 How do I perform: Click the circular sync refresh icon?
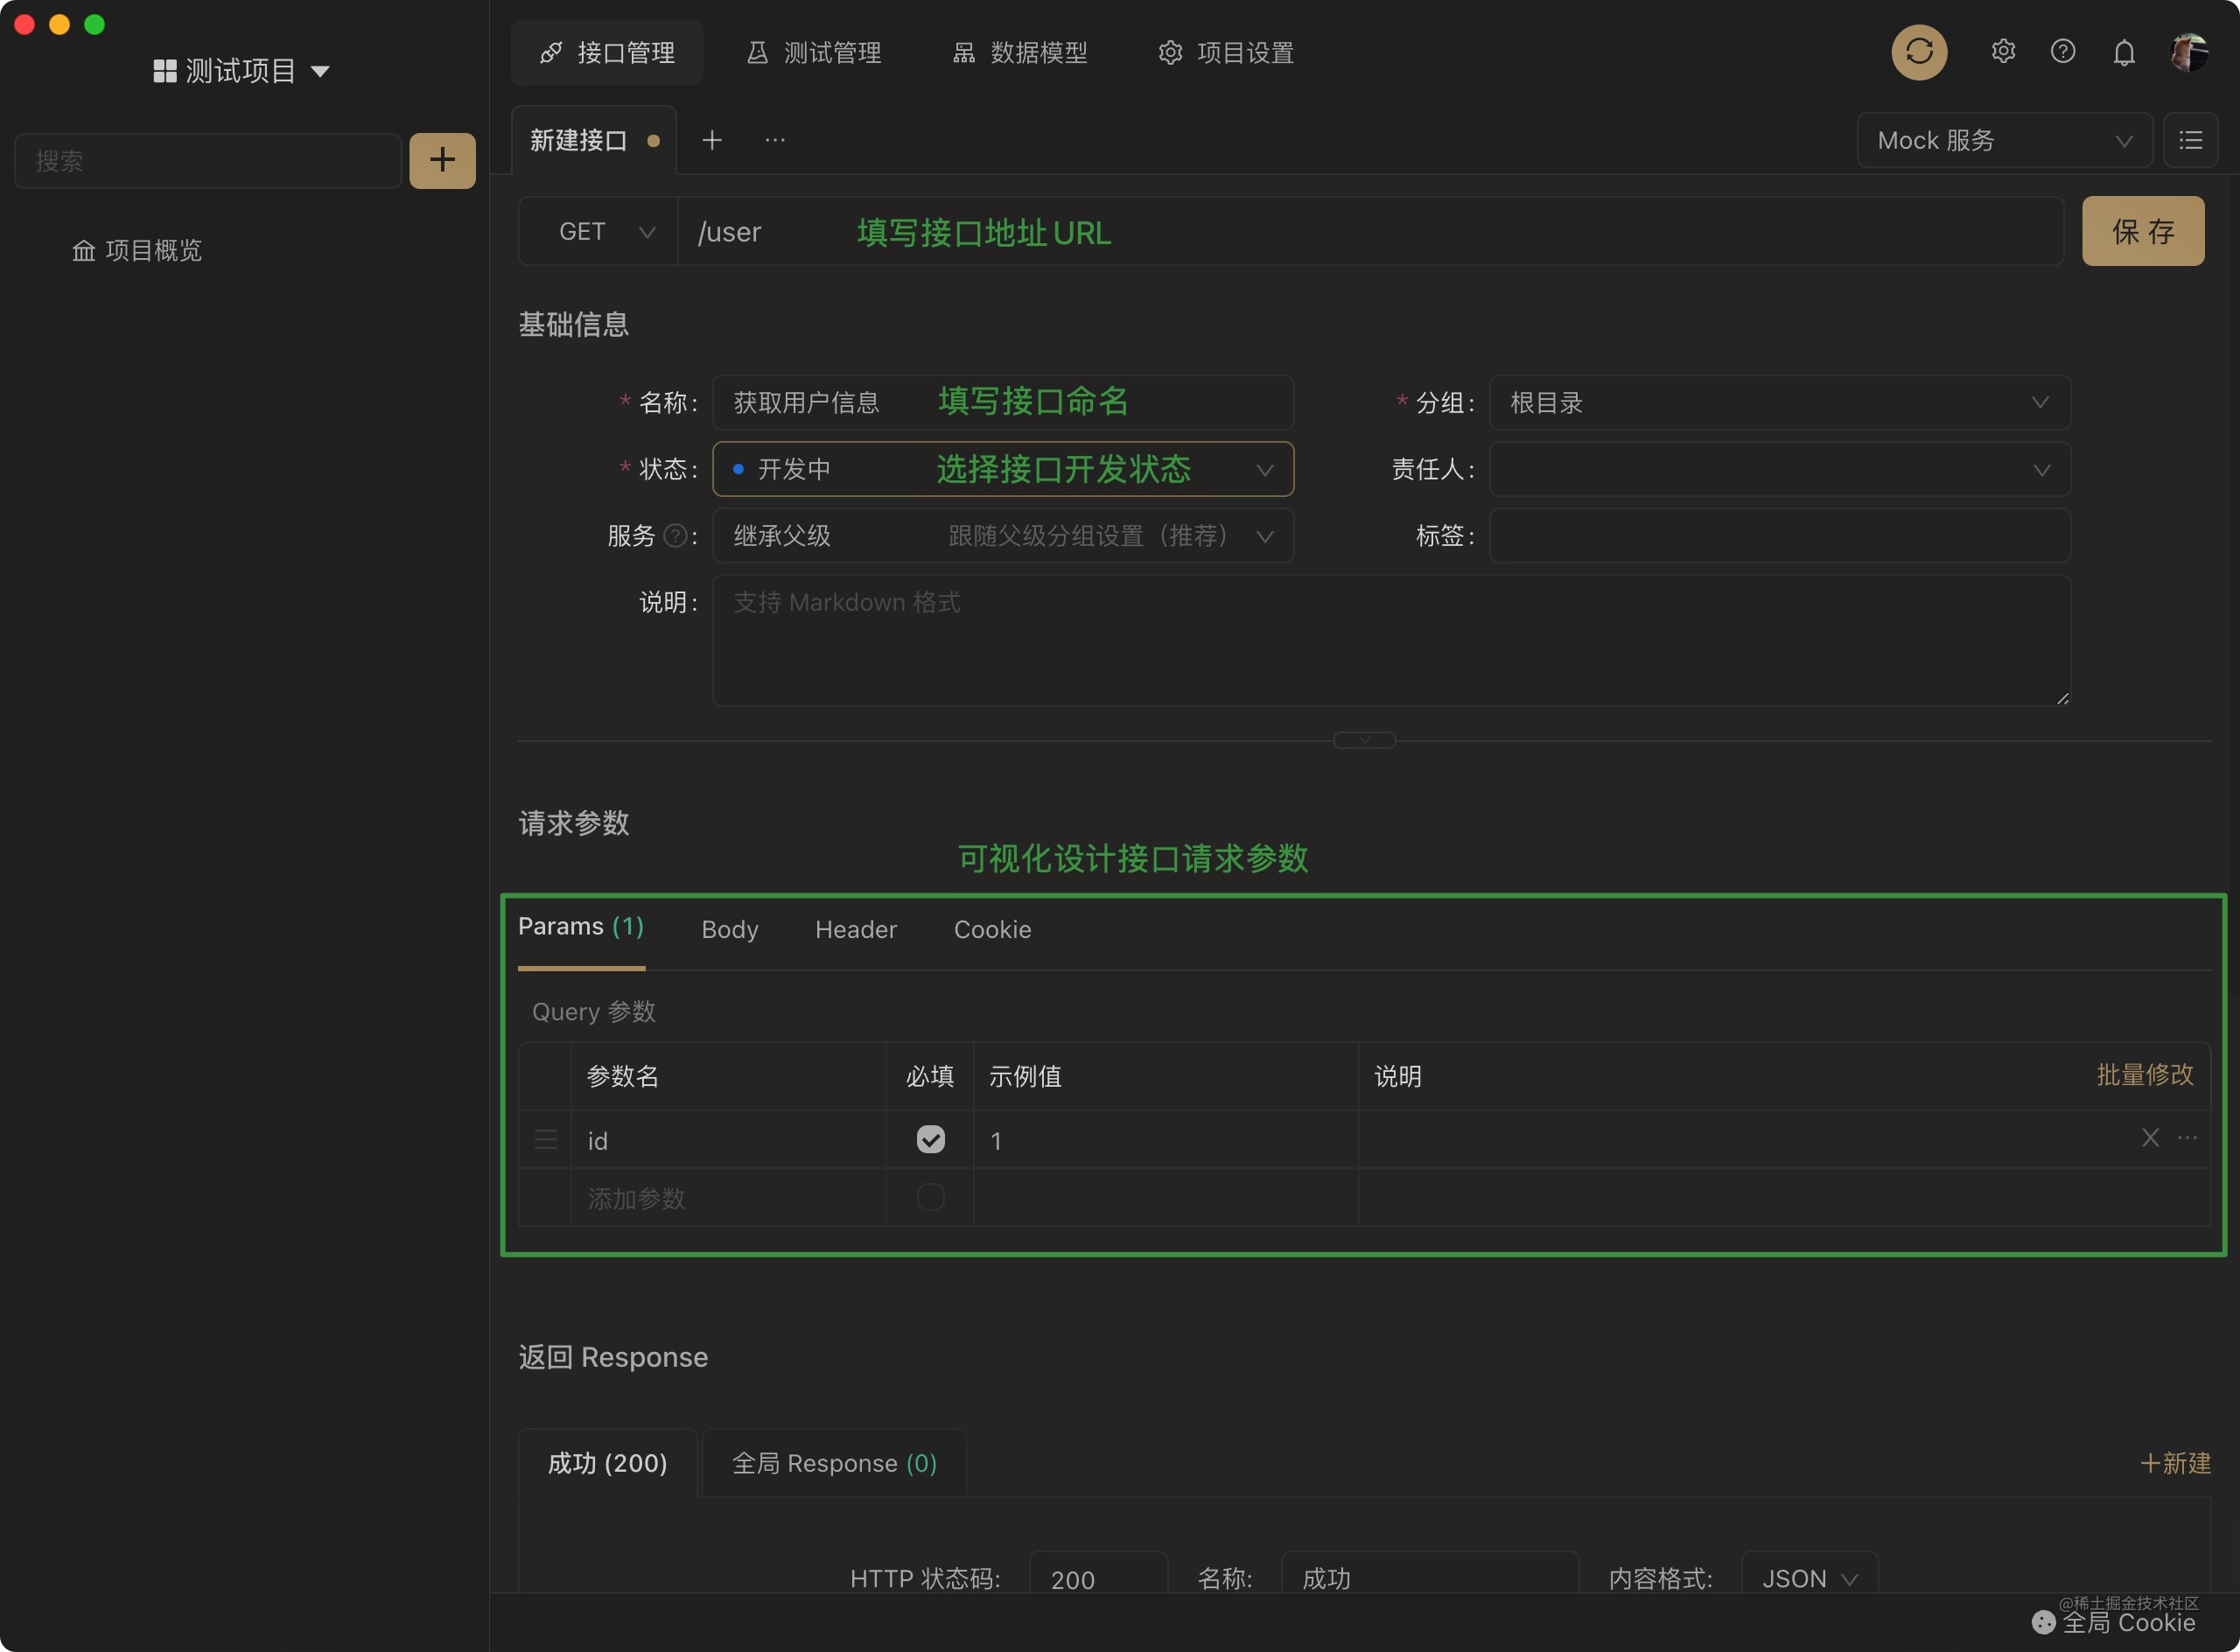pos(1918,52)
